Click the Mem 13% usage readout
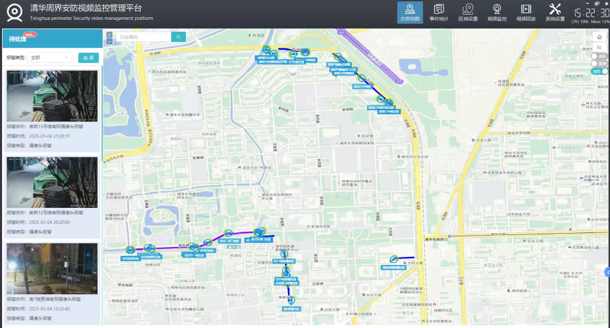Screen dimensions: 610x328 pyautogui.click(x=600, y=22)
